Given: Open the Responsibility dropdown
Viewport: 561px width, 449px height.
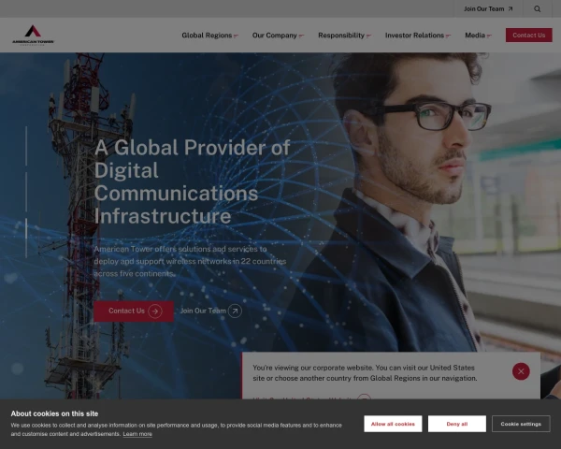Looking at the screenshot, I should (344, 36).
